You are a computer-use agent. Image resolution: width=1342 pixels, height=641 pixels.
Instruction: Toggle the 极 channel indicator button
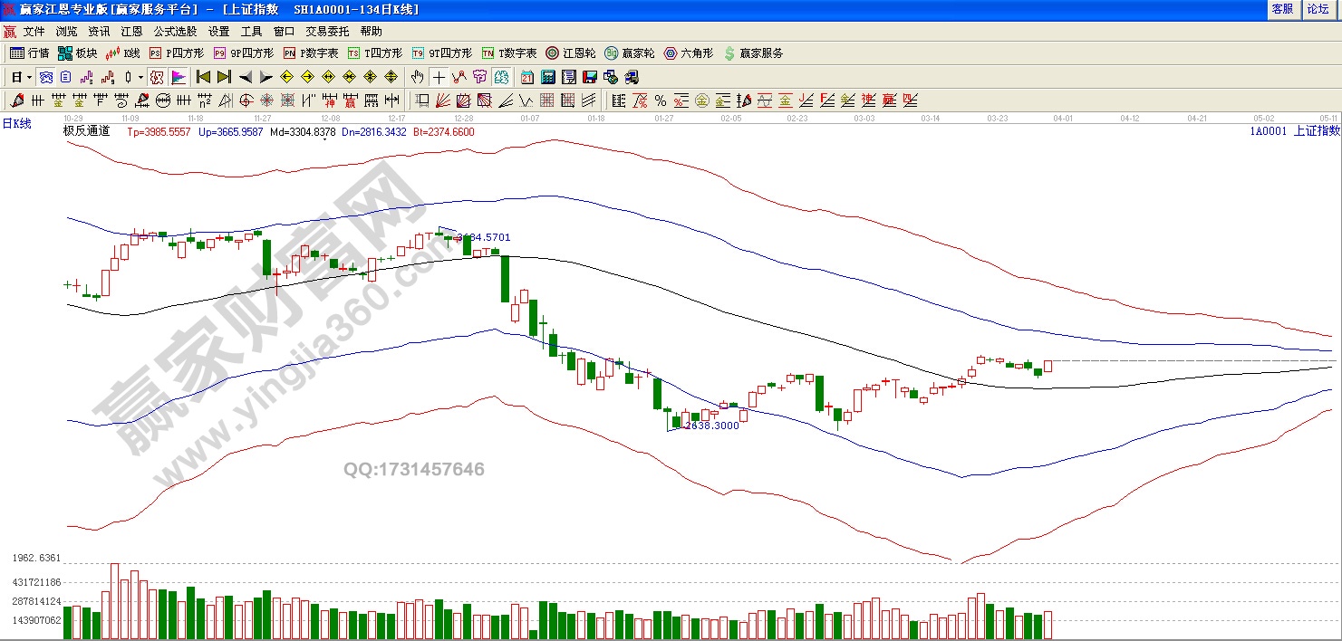tap(156, 77)
